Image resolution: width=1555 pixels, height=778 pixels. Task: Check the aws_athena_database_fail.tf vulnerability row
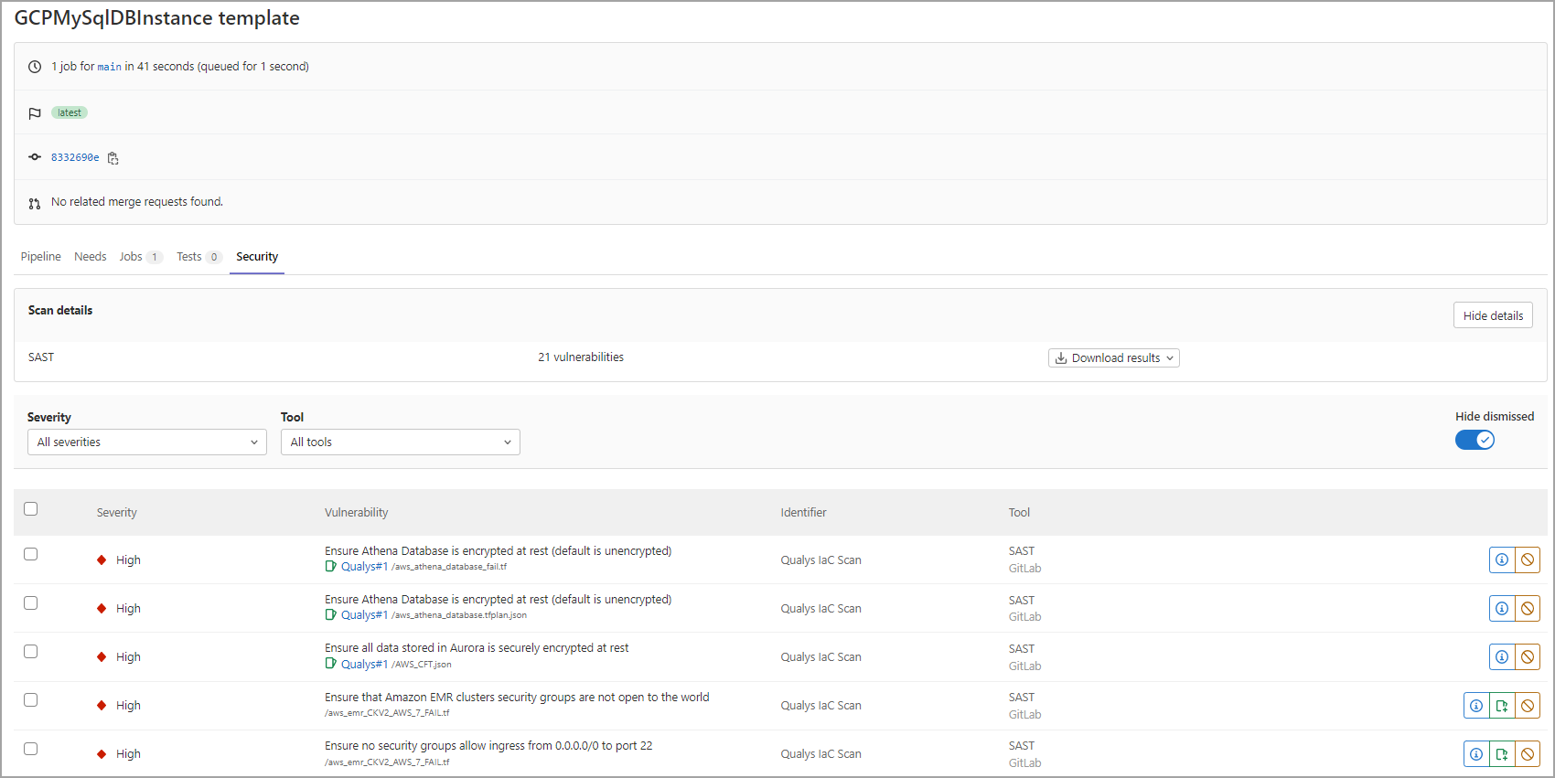31,554
